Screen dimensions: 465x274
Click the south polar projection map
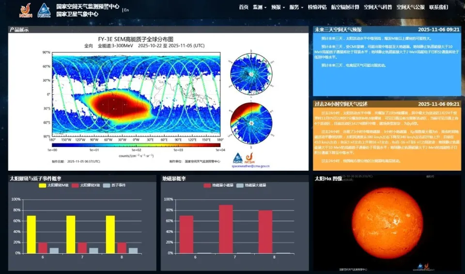tap(251, 123)
